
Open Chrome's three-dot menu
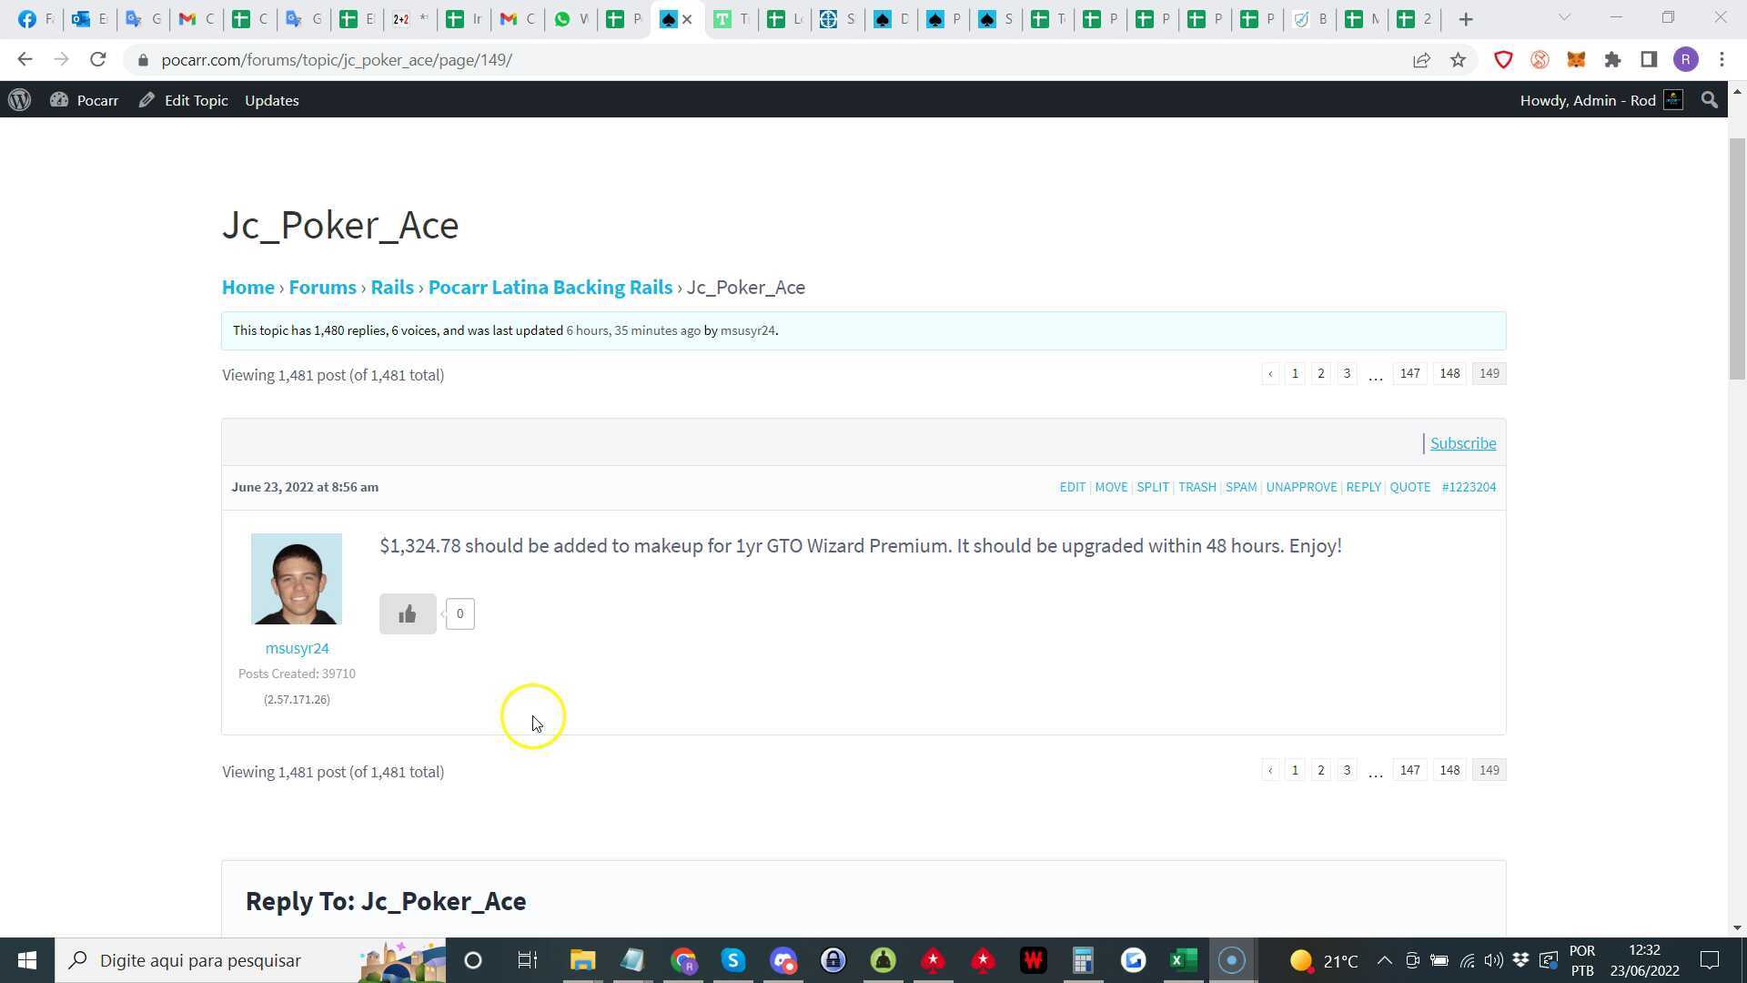(1722, 60)
